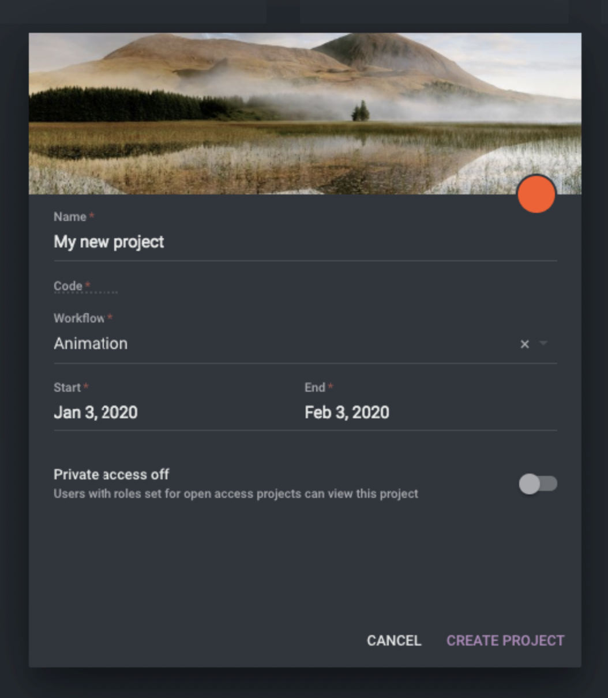Expand the Workflow field by clicking Animation
This screenshot has height=698, width=608.
91,343
